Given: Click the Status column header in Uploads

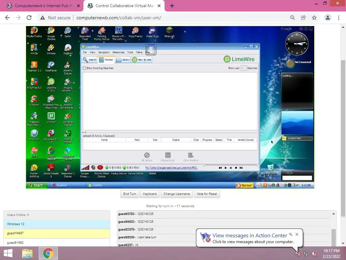Looking at the screenshot, I should (x=176, y=140).
